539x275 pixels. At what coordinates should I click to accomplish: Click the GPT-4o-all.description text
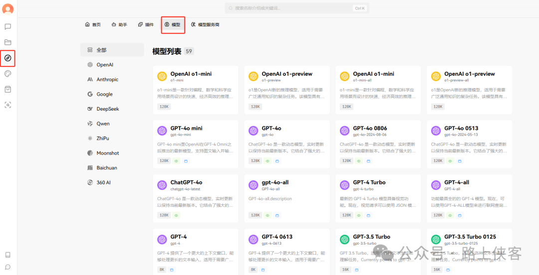tap(270, 199)
